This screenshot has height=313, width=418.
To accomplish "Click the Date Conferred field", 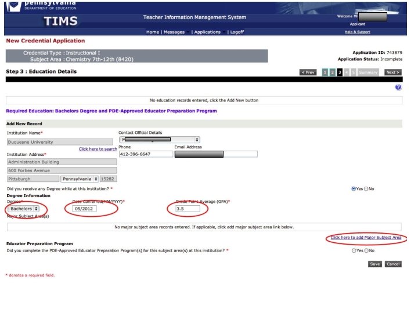I will coord(85,209).
